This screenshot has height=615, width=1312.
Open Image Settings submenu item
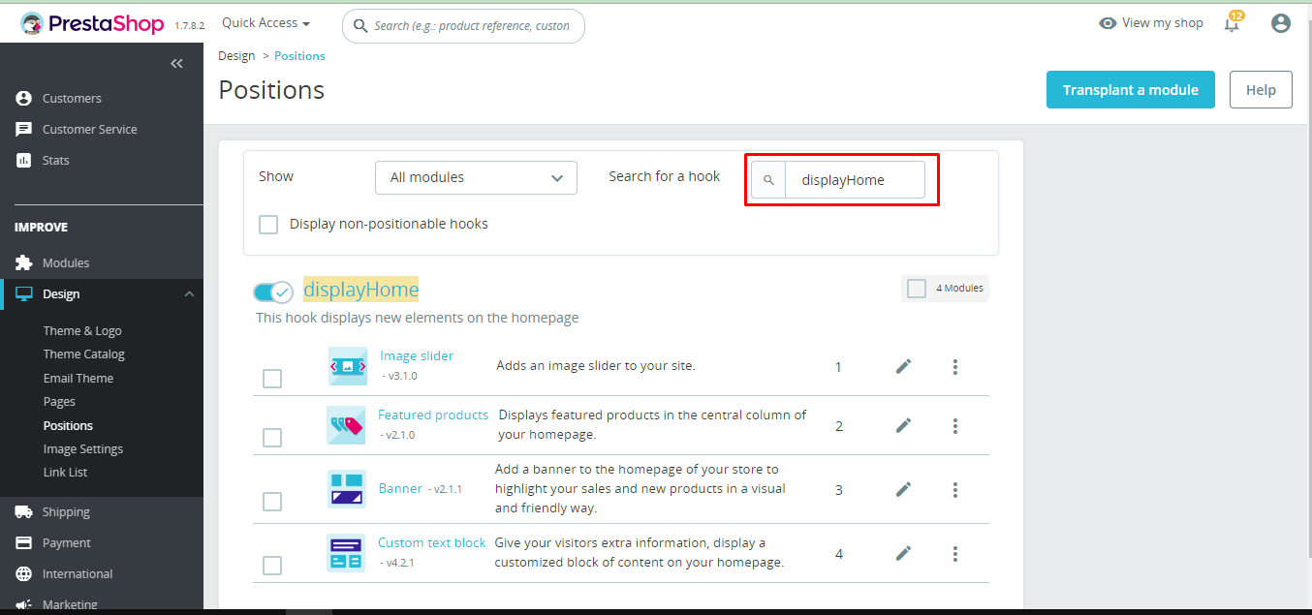(83, 448)
